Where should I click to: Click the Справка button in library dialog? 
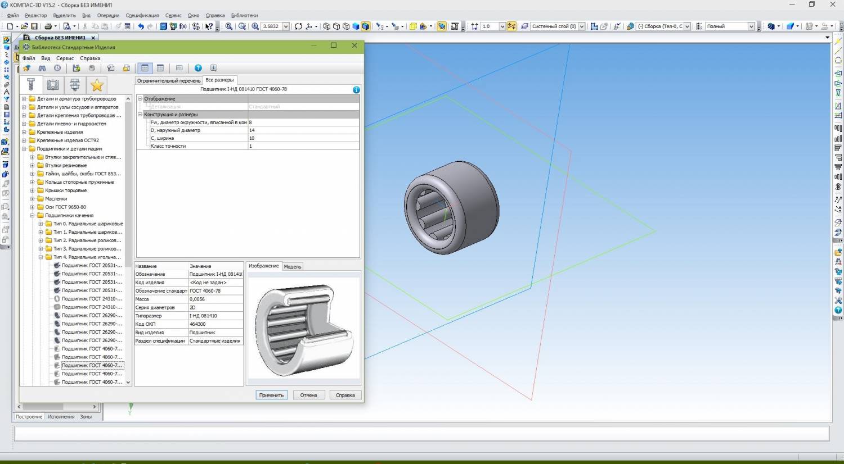point(345,395)
